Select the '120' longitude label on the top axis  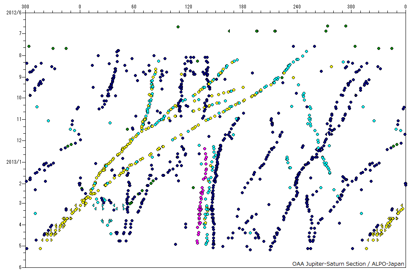(x=188, y=7)
